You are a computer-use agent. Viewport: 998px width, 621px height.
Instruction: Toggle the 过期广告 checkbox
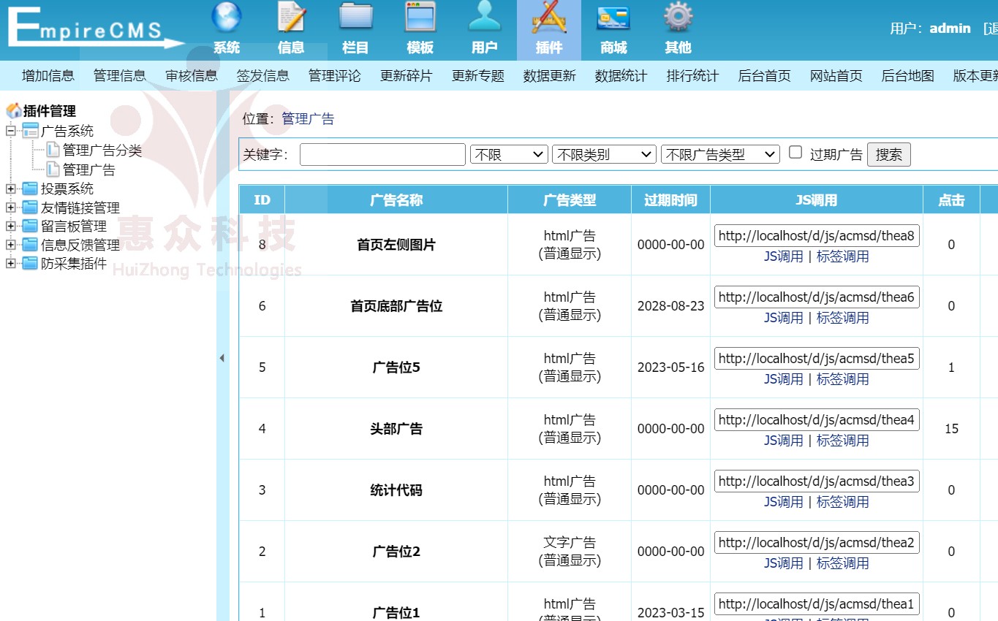(x=795, y=153)
